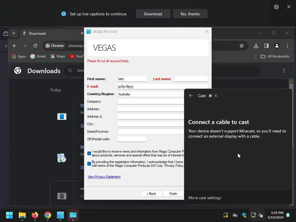Open the All Bookmarks folder

(275, 56)
